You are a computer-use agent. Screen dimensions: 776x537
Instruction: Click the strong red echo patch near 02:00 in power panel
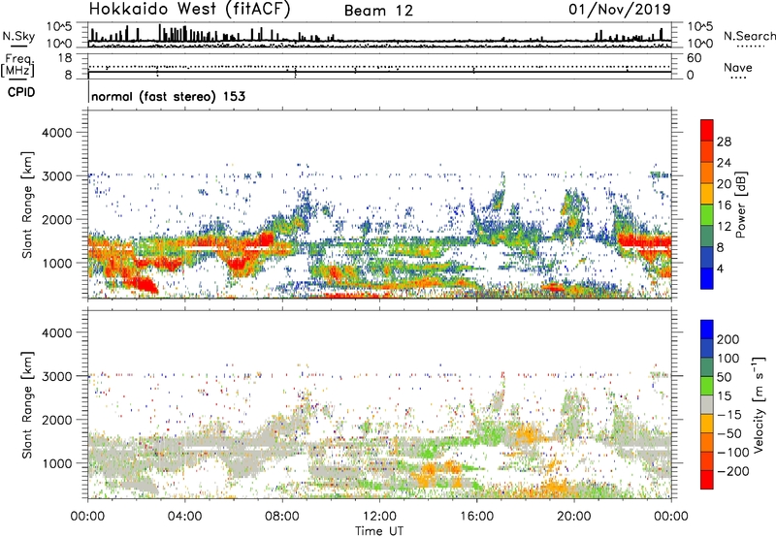pyautogui.click(x=141, y=284)
